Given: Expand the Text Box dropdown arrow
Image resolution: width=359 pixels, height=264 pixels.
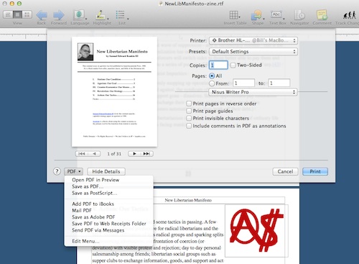Looking at the screenshot, I should [284, 19].
